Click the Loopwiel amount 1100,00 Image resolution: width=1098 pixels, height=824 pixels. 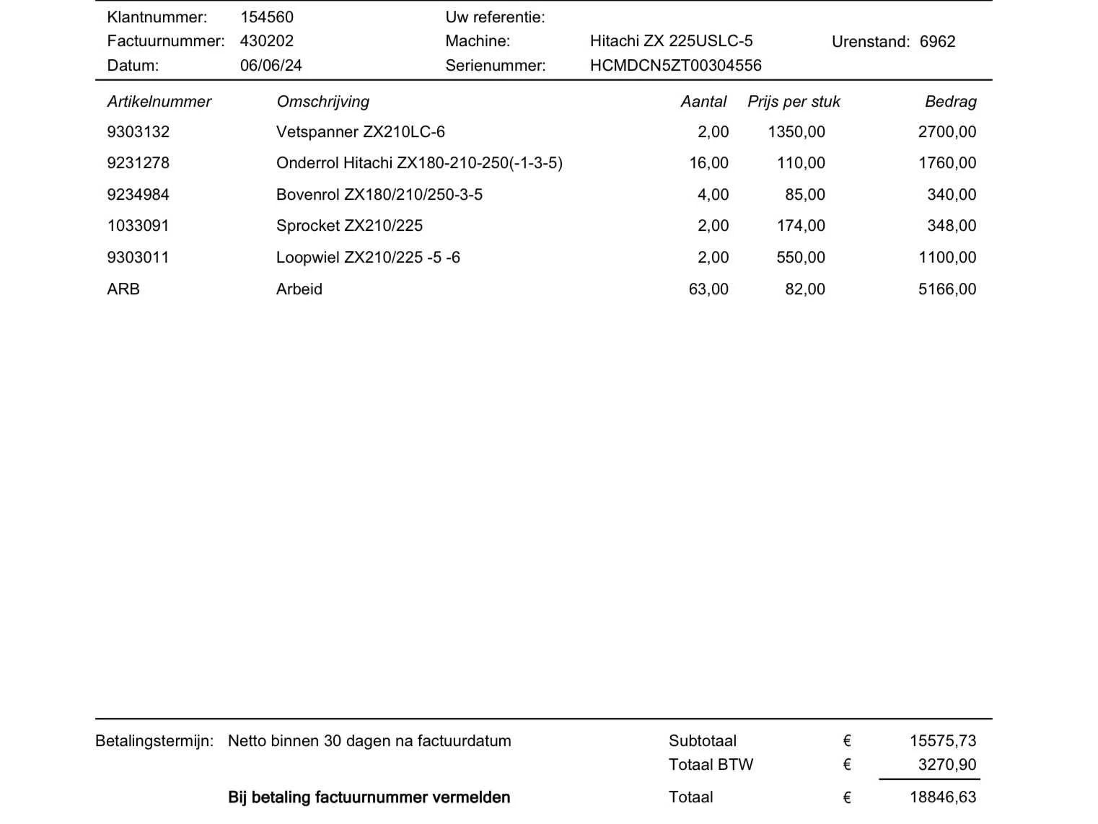(947, 258)
